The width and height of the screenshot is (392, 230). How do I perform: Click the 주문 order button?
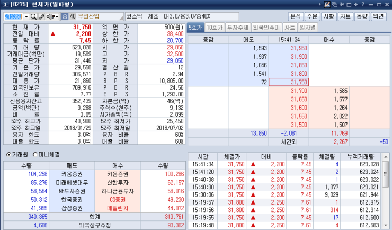click(312, 17)
